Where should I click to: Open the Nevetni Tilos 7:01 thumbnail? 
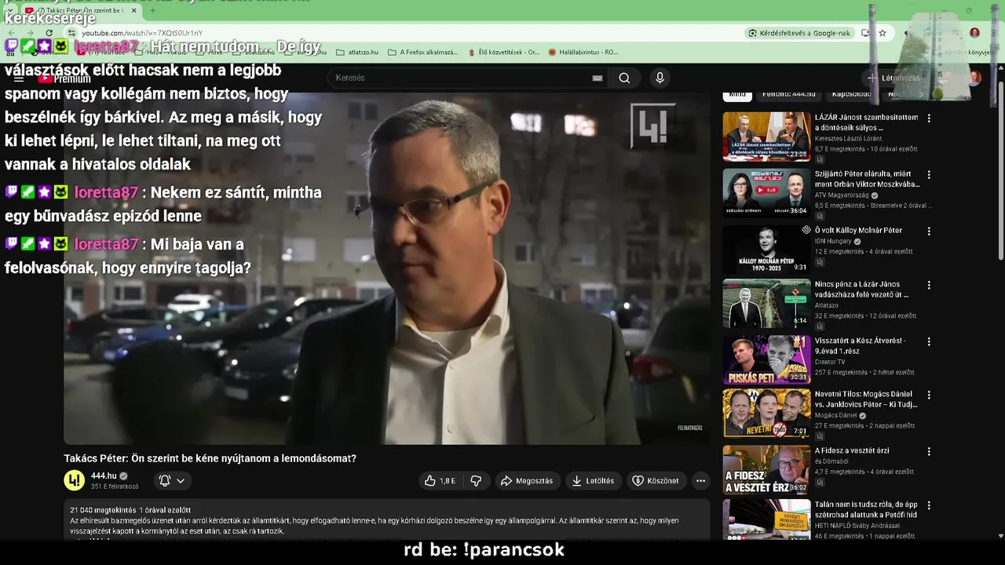tap(766, 414)
